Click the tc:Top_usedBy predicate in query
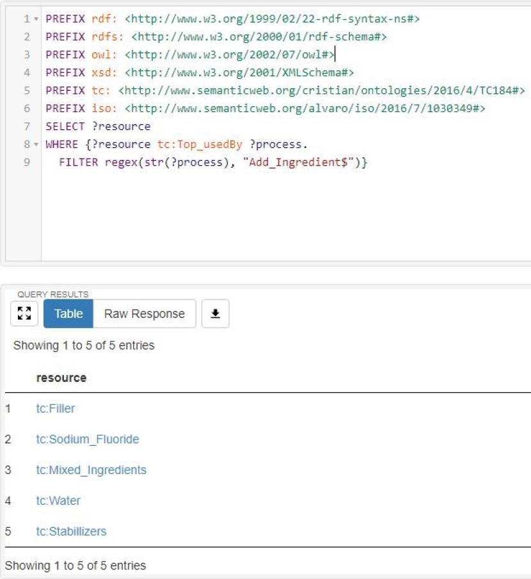Screen dimensions: 531x579 [200, 145]
